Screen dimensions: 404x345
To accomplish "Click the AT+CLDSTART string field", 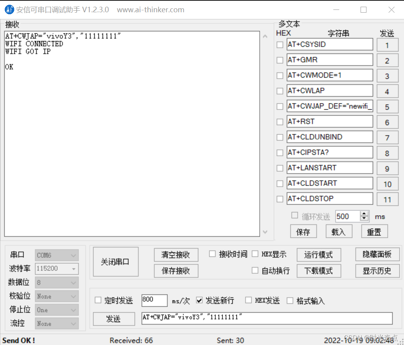I will click(330, 183).
